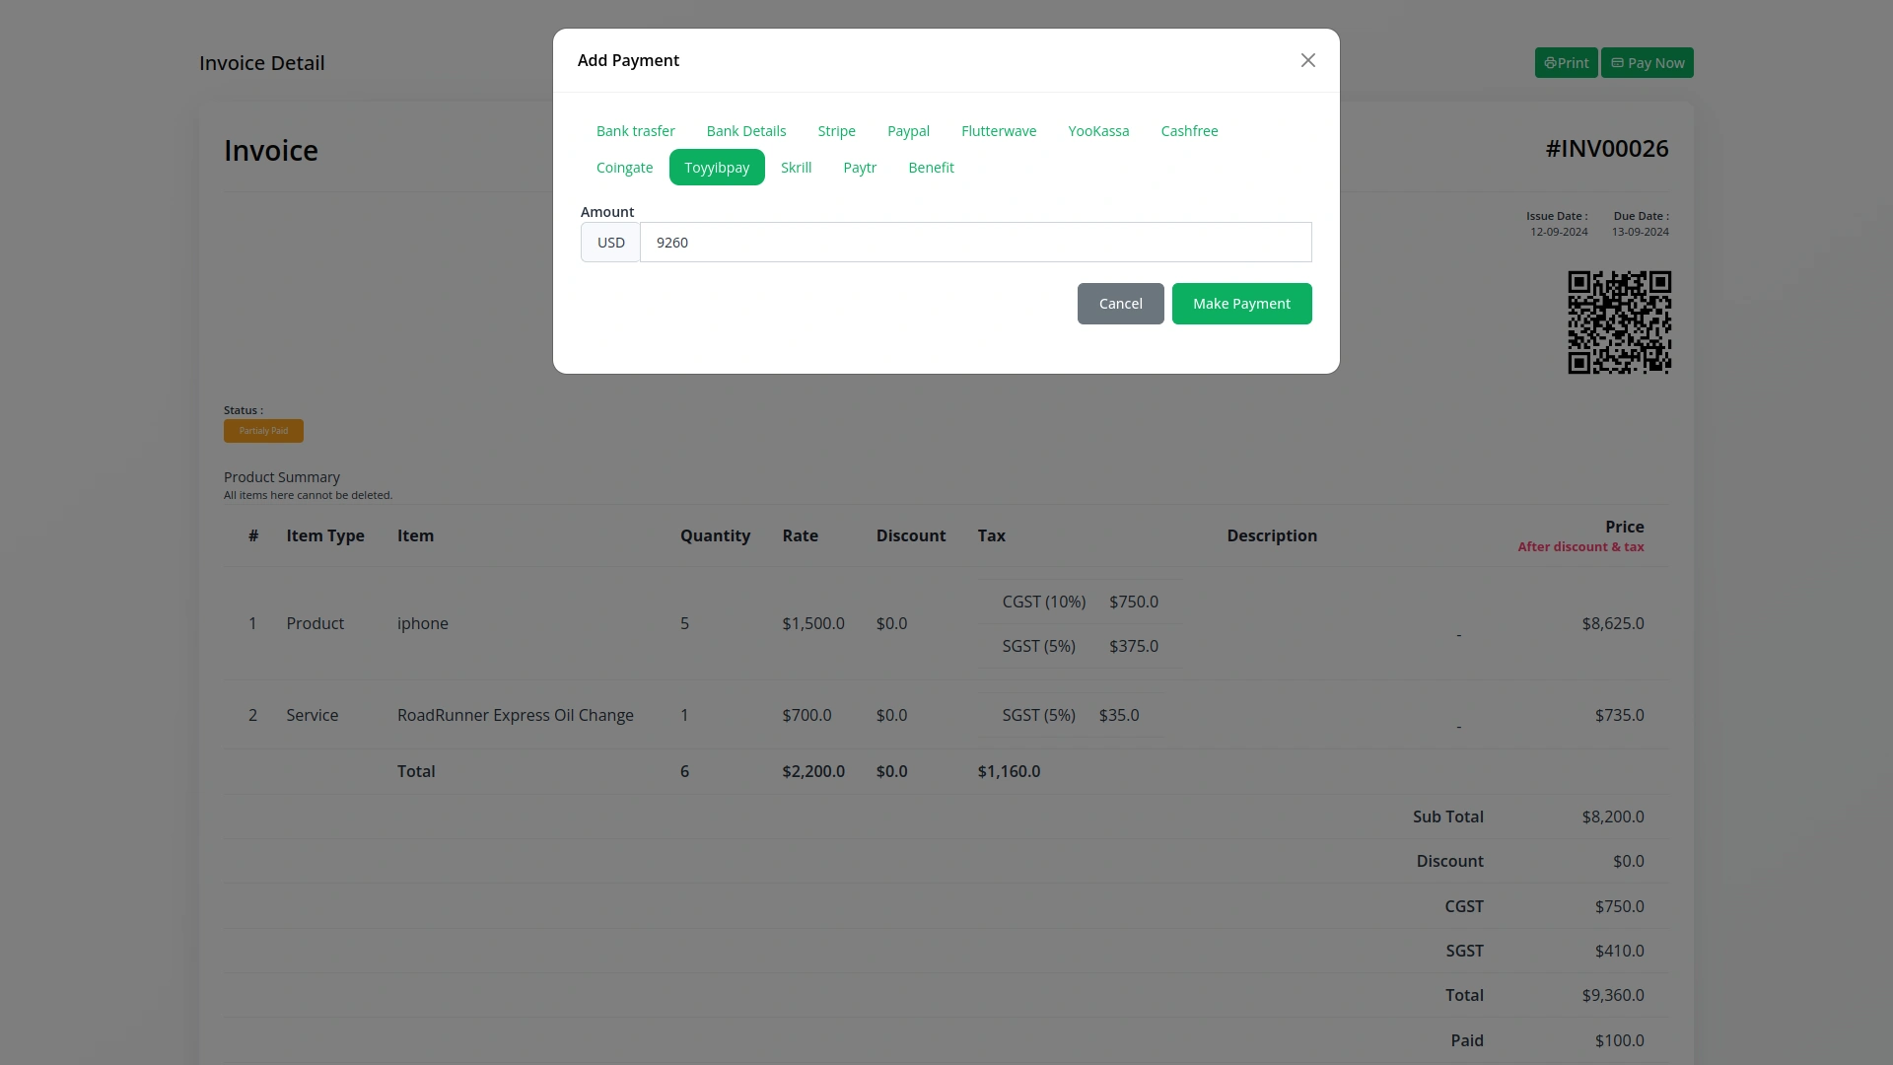Click the Partially Paid status badge

click(263, 431)
